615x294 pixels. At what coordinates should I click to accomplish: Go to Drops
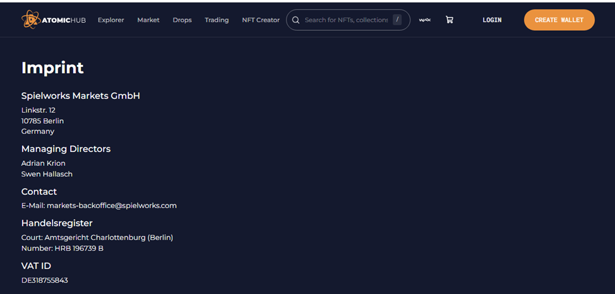click(x=182, y=20)
